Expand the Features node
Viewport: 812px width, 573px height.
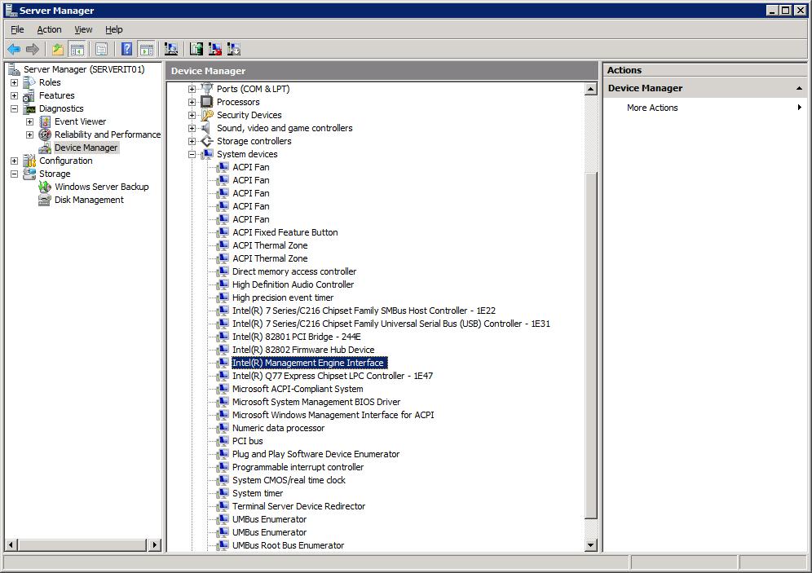coord(14,95)
